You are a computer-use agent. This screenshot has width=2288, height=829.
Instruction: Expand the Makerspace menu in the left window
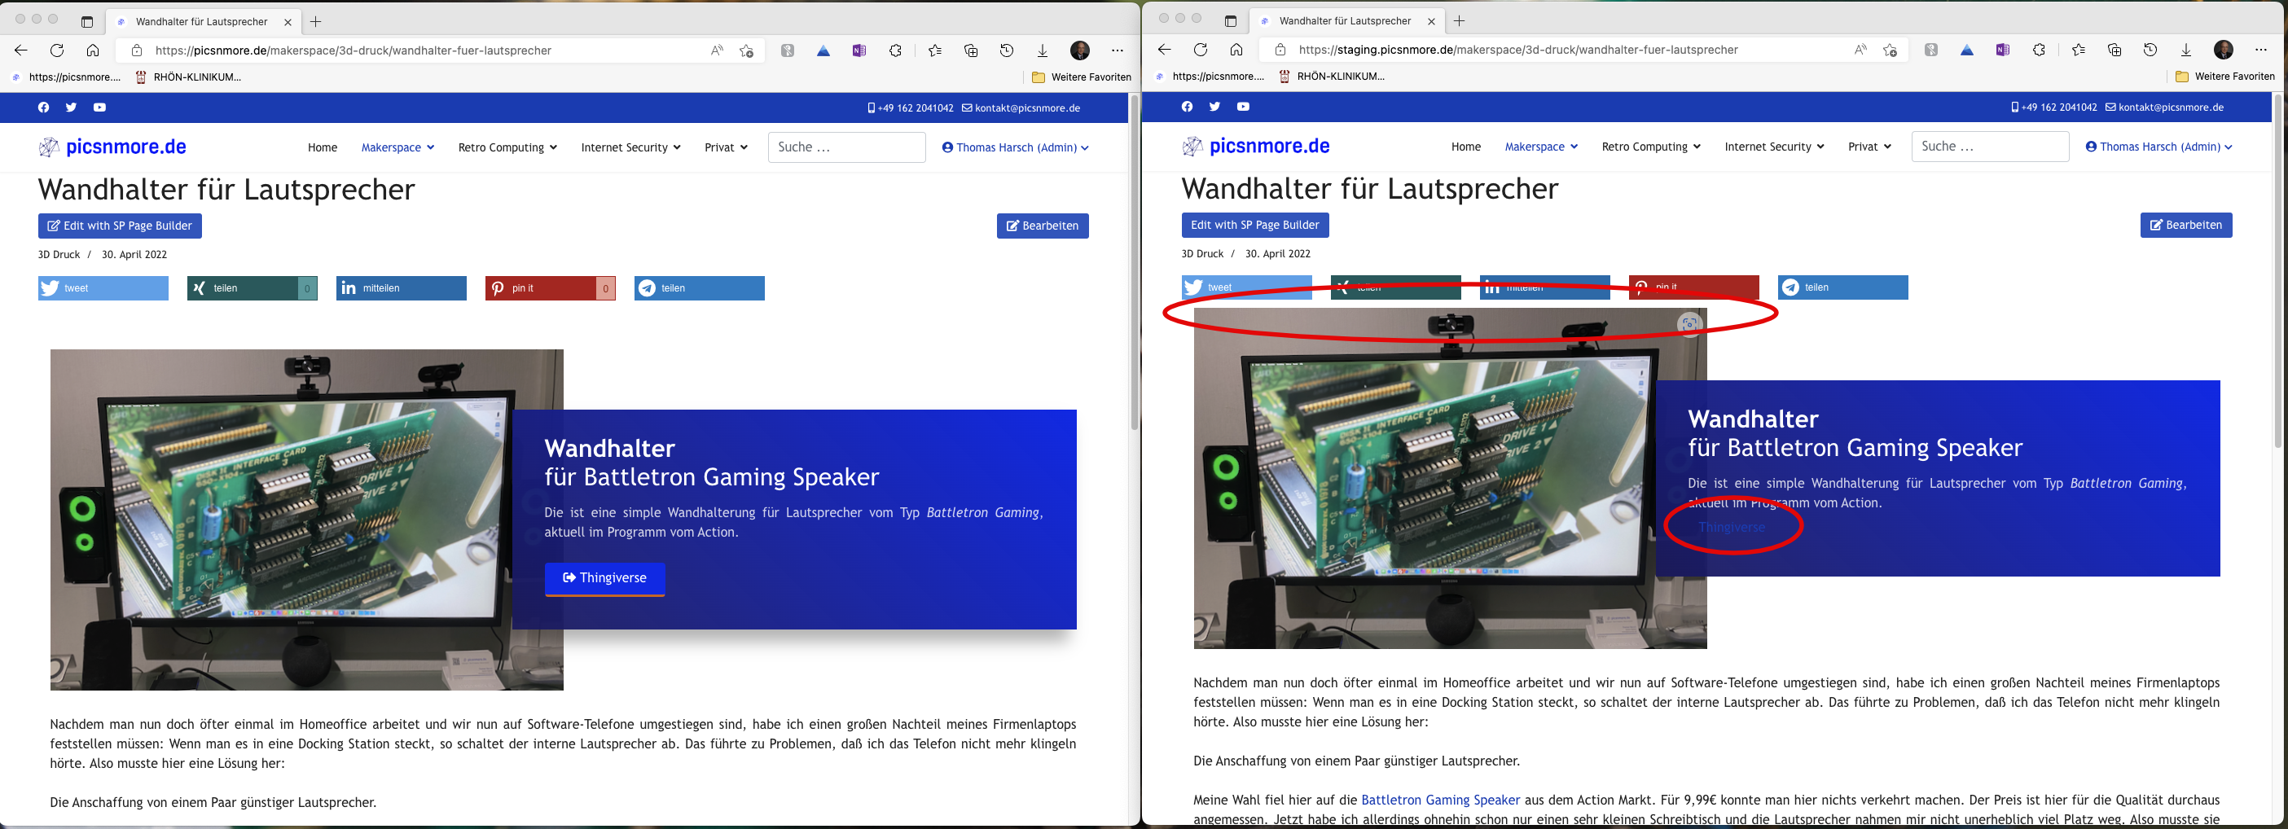397,147
